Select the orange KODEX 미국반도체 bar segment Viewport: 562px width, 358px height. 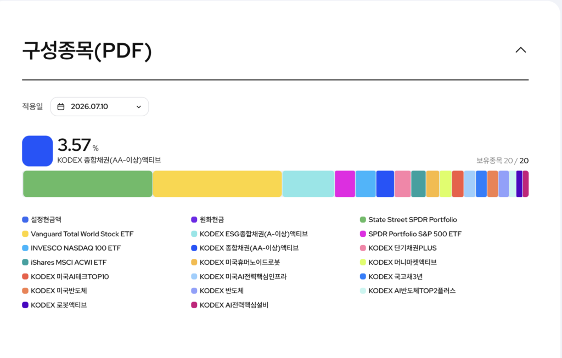[x=492, y=184]
